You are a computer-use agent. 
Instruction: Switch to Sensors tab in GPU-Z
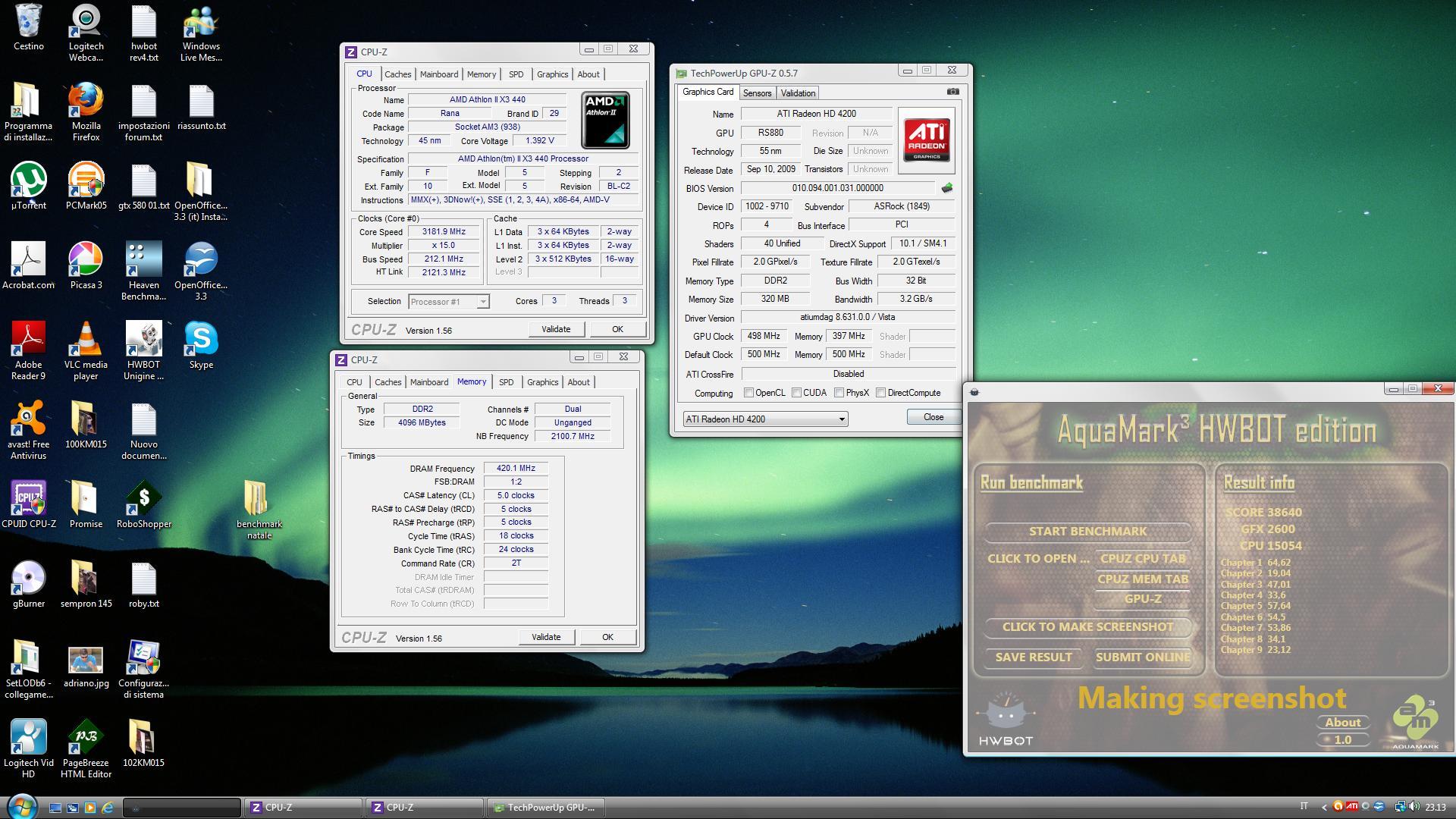coord(757,93)
